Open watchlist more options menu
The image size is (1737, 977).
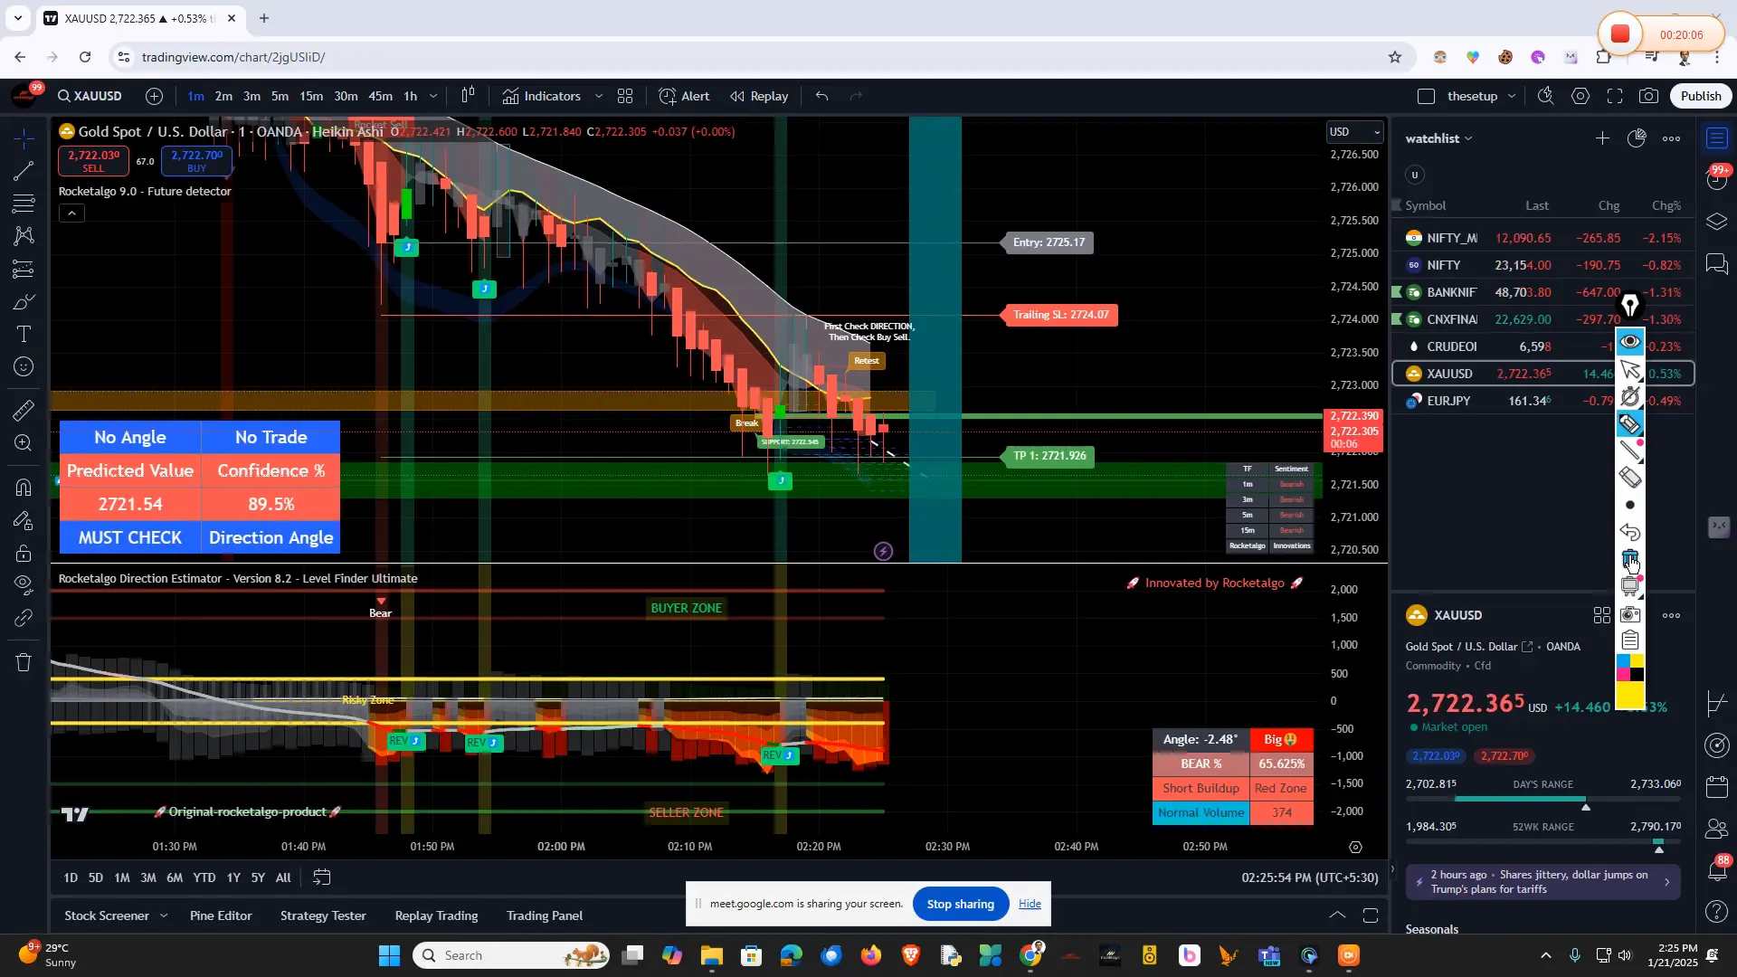pyautogui.click(x=1672, y=138)
